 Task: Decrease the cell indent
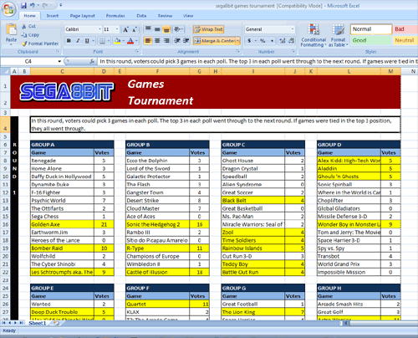[177, 41]
